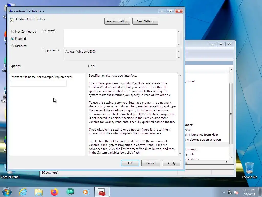Maximize the background policy editor window
The image size is (262, 197).
(221, 44)
